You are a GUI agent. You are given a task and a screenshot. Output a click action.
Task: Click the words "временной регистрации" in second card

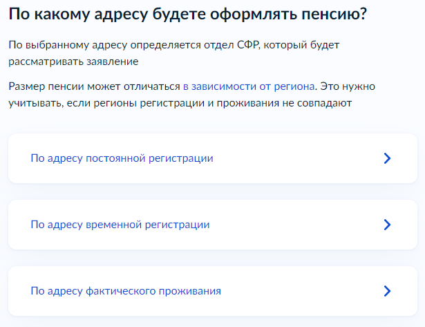coord(147,225)
